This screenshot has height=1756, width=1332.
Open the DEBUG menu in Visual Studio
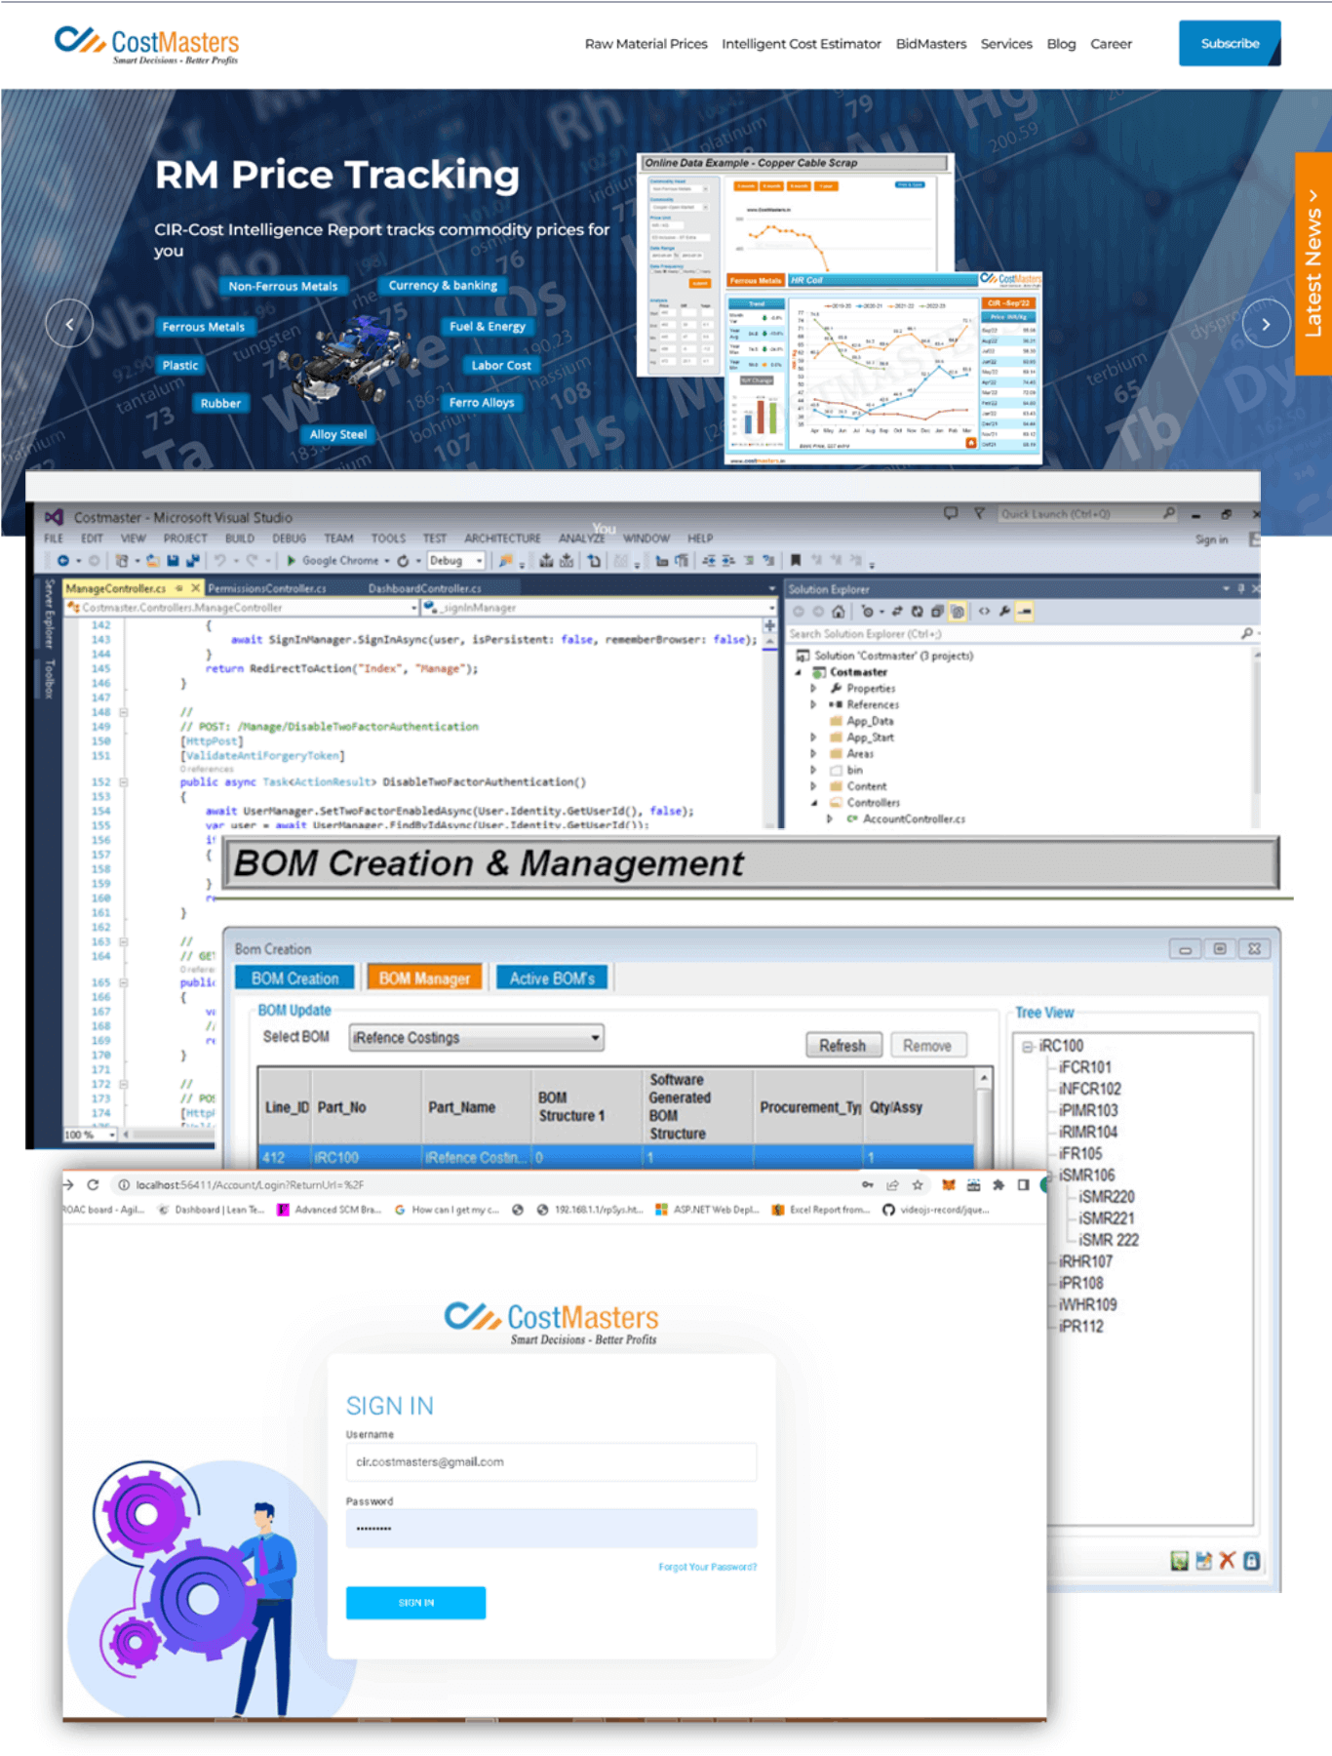point(289,539)
